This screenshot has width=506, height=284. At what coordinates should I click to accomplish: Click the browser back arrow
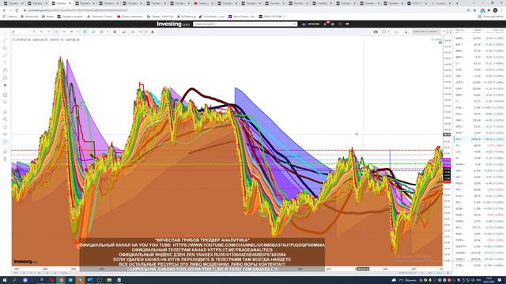[4, 10]
